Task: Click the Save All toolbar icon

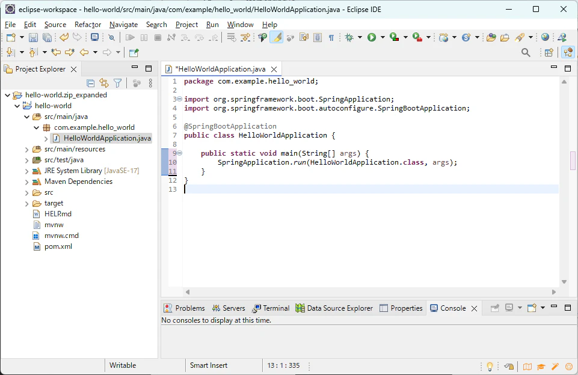Action: [47, 38]
